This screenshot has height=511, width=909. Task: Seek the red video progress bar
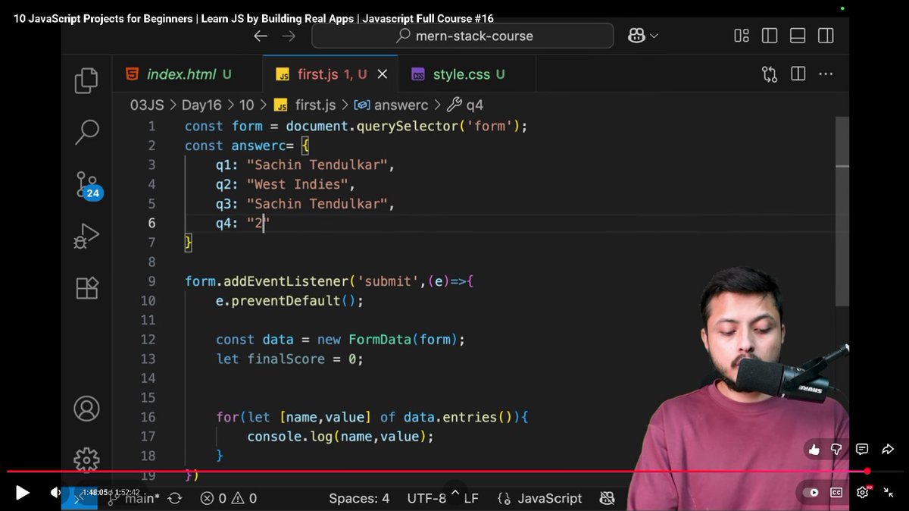coord(454,472)
